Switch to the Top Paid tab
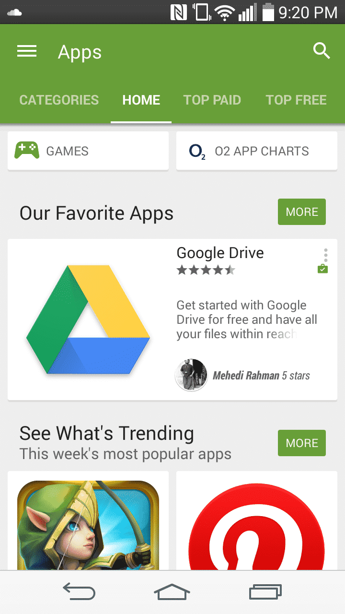This screenshot has height=614, width=345. (x=212, y=100)
